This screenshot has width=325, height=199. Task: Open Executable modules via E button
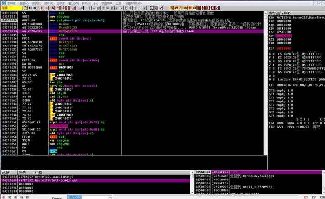[94, 8]
